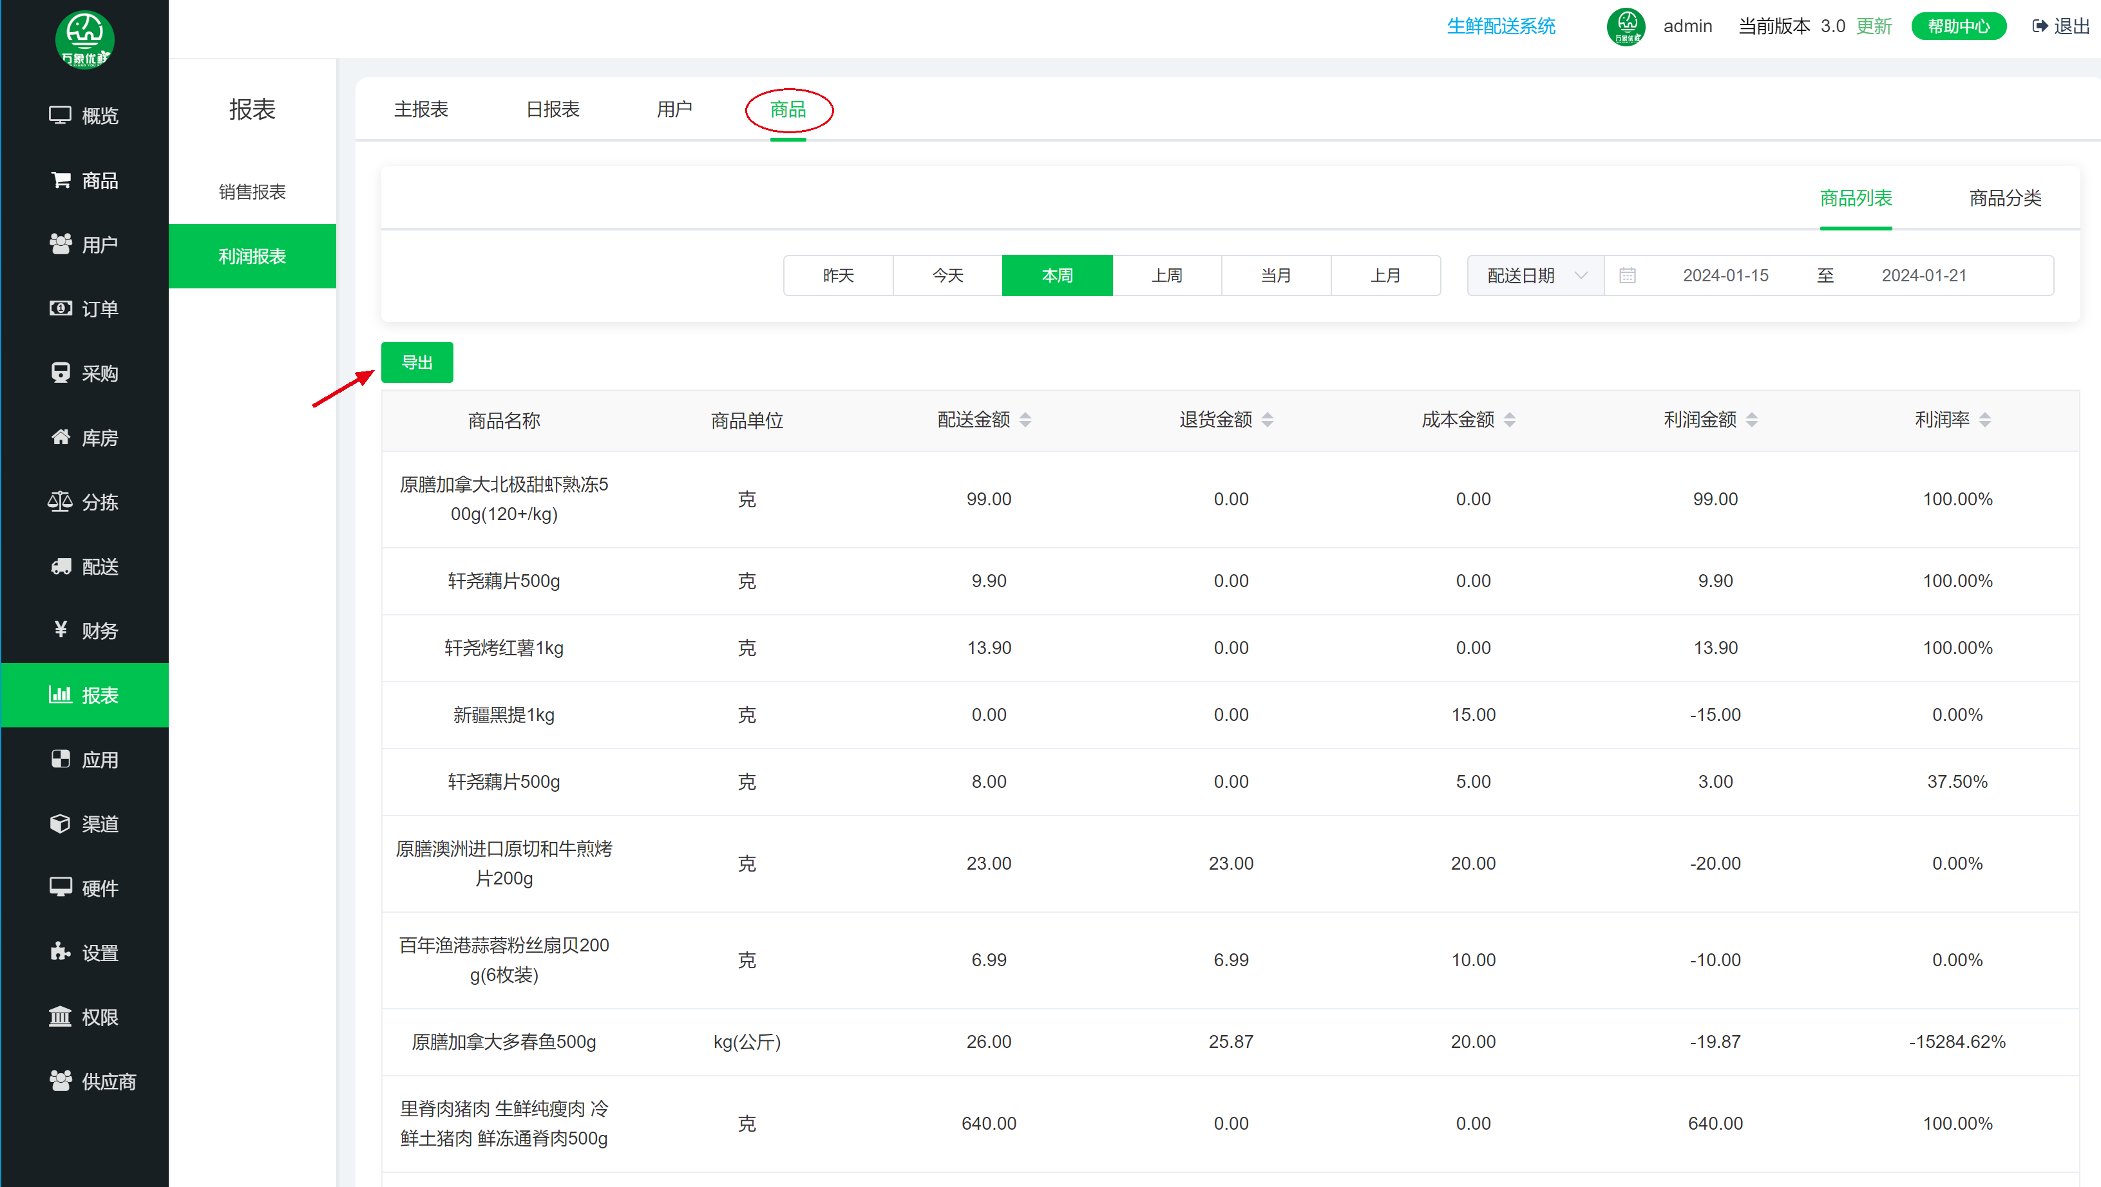Click the start date 2024-01-15 field
This screenshot has height=1187, width=2101.
click(x=1725, y=276)
